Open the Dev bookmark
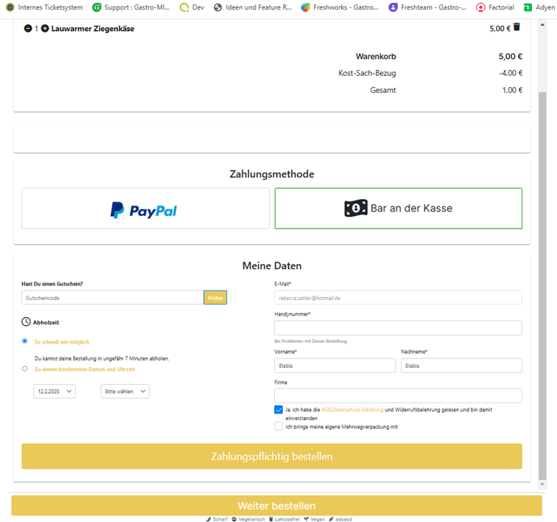Viewport: 557px width, 522px height. (192, 7)
